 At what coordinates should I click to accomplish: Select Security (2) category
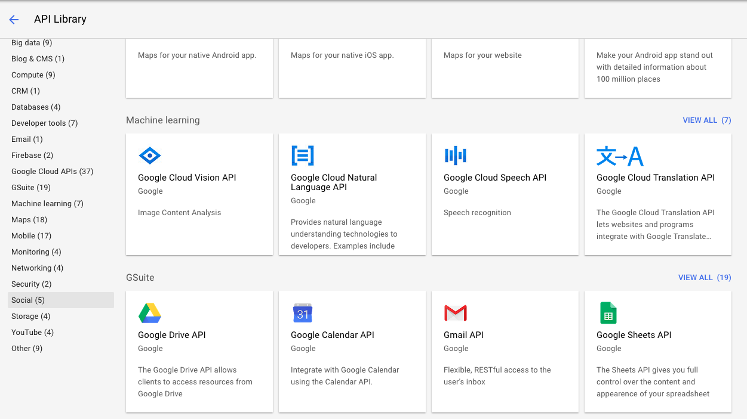coord(31,284)
